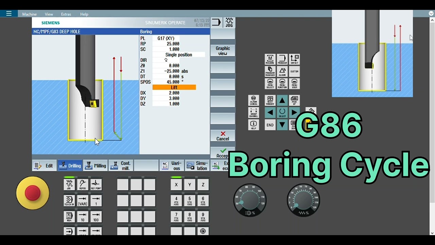Edit the DY value 3.000

click(166, 98)
